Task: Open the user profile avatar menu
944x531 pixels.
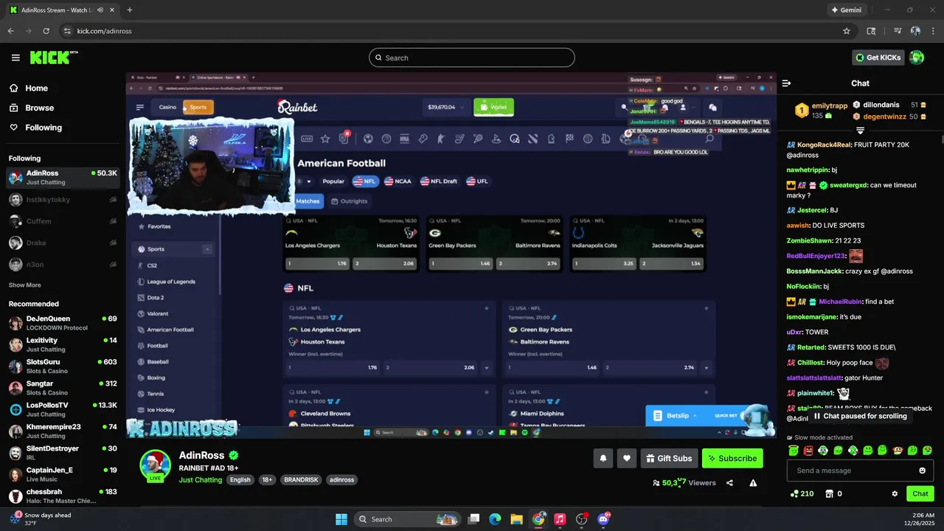Action: 917,58
